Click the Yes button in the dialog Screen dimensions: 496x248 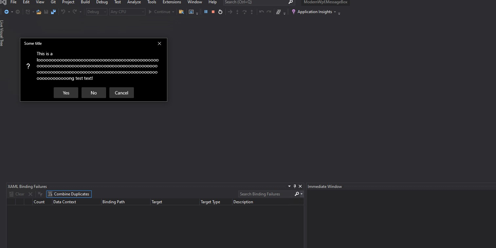coord(65,92)
